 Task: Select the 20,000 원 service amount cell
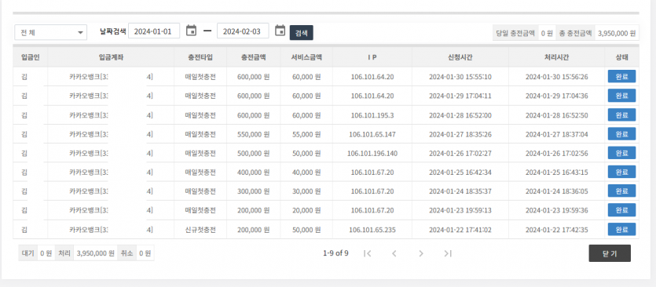306,210
